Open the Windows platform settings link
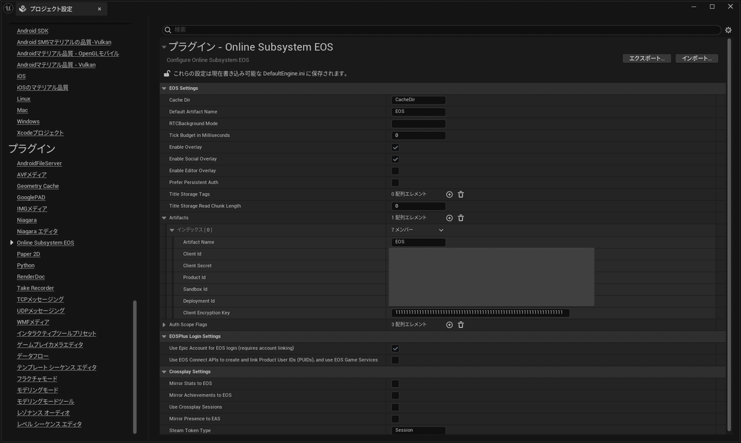This screenshot has height=443, width=741. (28, 121)
